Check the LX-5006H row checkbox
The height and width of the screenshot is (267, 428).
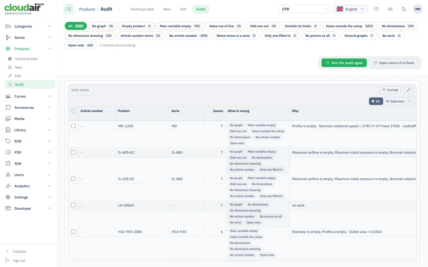point(73,205)
